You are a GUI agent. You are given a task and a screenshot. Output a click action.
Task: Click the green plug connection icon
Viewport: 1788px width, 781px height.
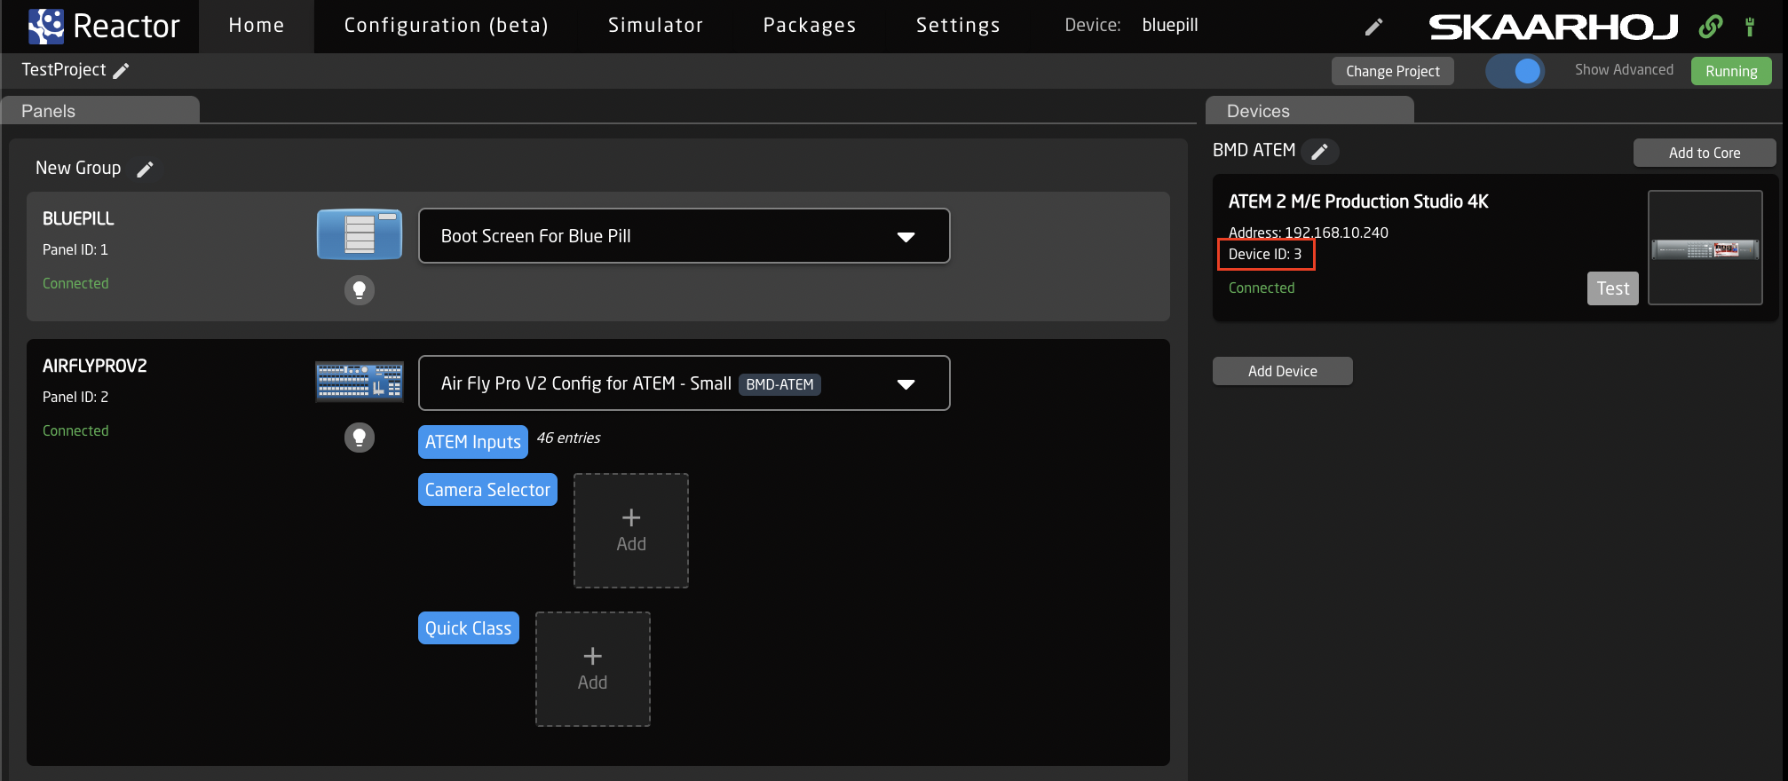coord(1750,27)
